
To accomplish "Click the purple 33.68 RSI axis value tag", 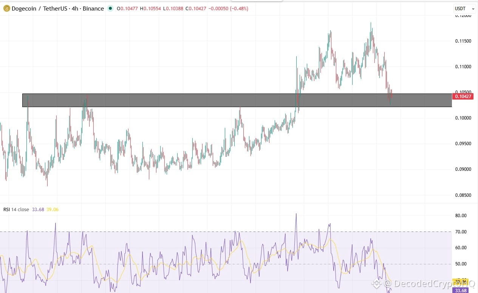I will click(461, 290).
